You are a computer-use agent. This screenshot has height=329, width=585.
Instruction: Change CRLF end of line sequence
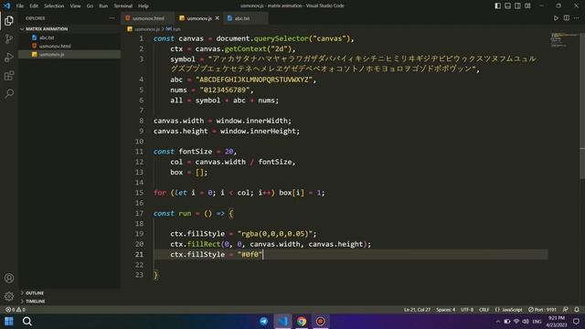point(484,310)
